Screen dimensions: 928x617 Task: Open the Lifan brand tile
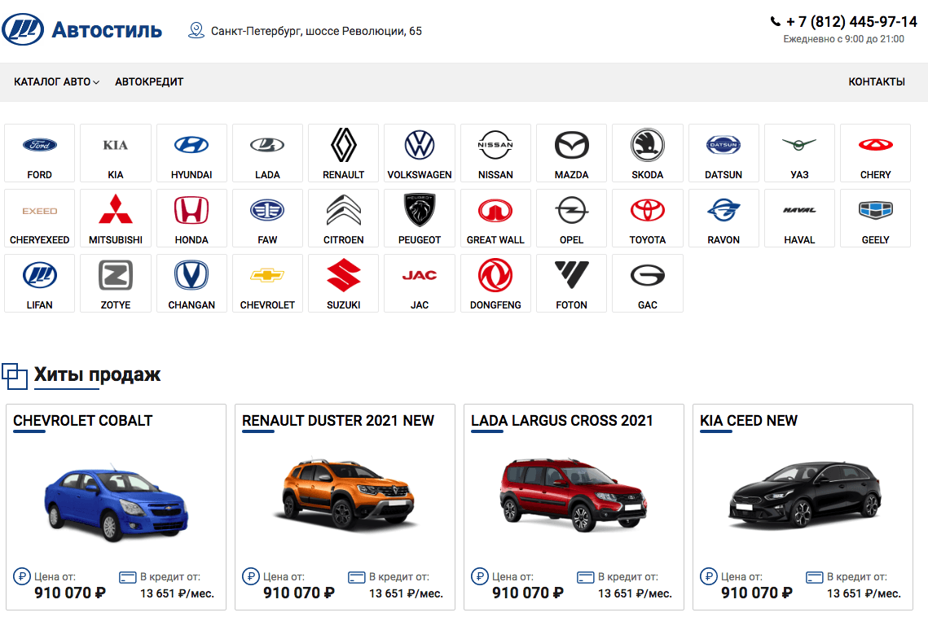(x=40, y=282)
